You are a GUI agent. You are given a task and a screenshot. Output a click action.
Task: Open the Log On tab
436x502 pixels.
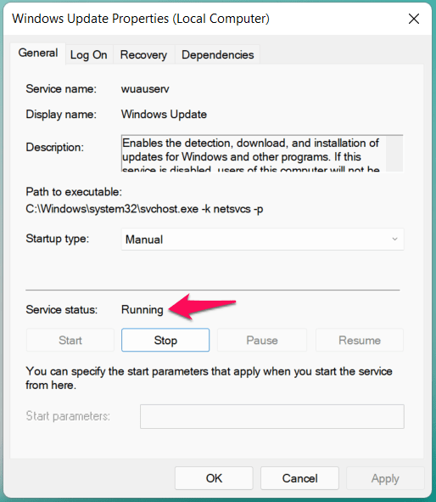[89, 54]
